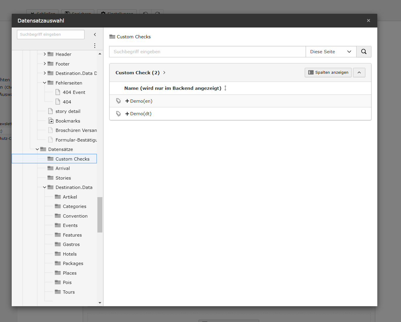The image size is (401, 322).
Task: Click Spalten anzeigen button
Action: tap(328, 73)
